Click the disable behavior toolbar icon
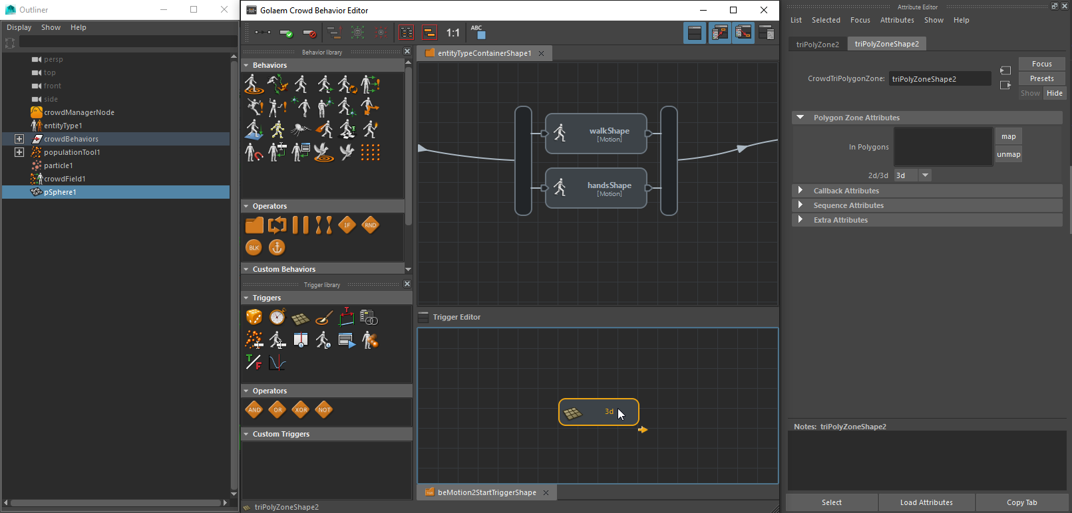The image size is (1072, 513). click(x=309, y=33)
